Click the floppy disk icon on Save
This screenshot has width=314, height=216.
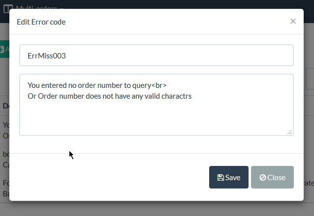(220, 178)
